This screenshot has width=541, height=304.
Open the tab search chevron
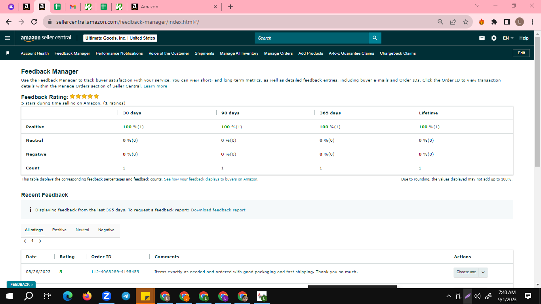[x=477, y=6]
